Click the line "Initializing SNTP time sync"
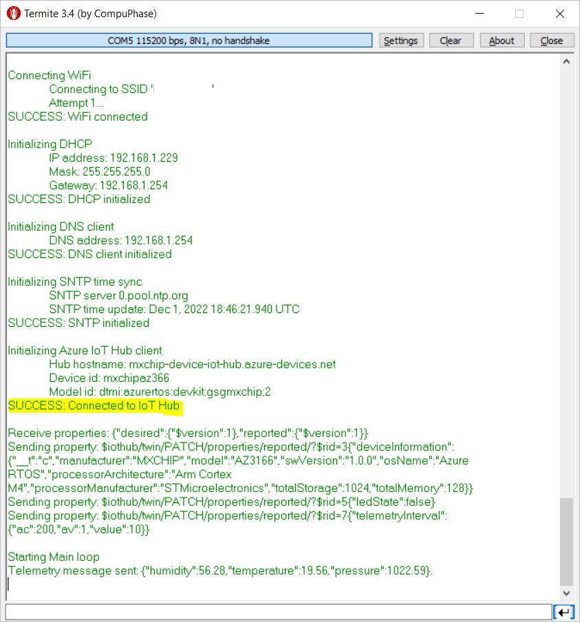The height and width of the screenshot is (622, 580). [x=75, y=282]
